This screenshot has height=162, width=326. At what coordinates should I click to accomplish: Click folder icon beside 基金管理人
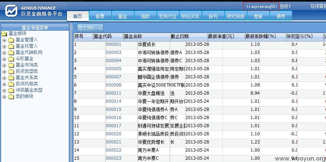(x=11, y=40)
